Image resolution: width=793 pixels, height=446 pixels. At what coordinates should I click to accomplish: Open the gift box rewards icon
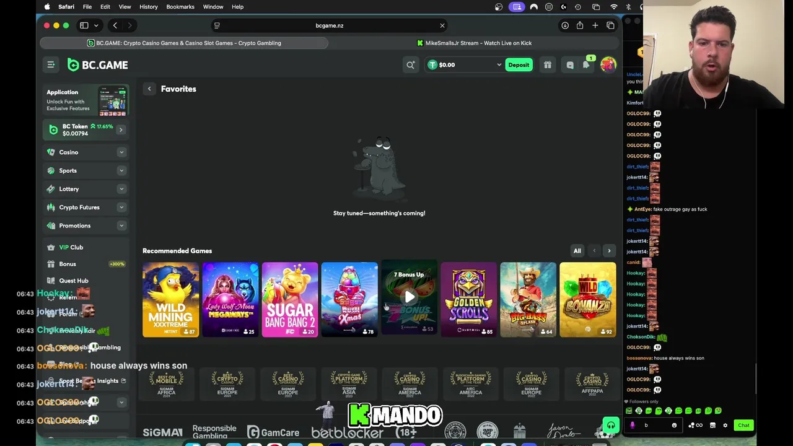click(x=547, y=64)
